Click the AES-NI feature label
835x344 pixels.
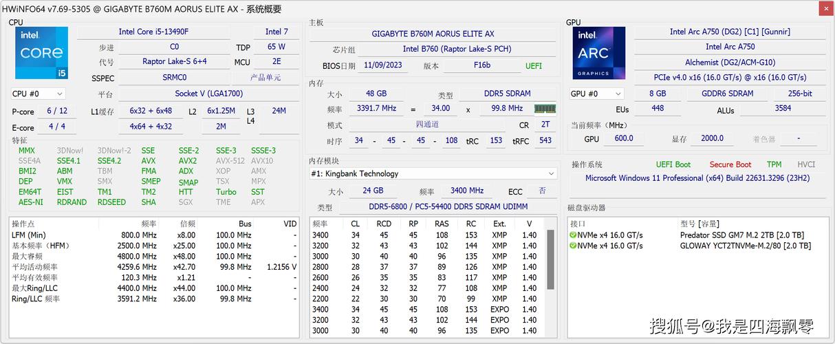[x=30, y=202]
